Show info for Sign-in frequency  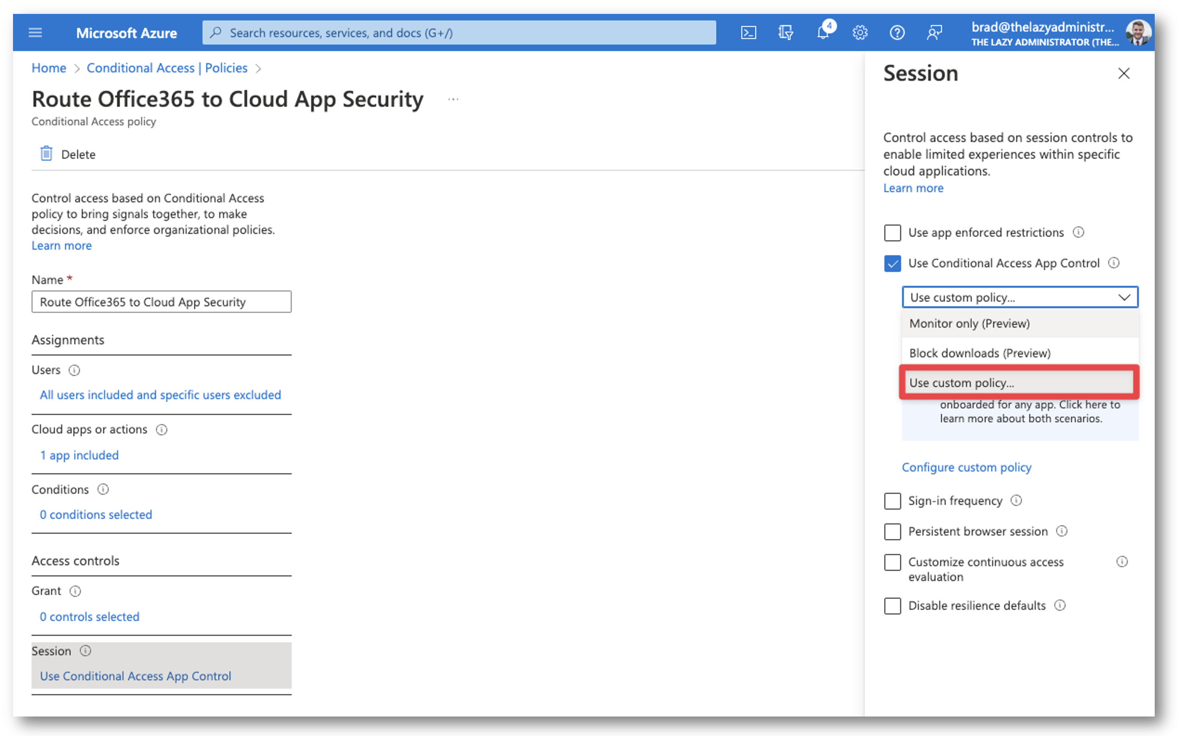click(1016, 500)
